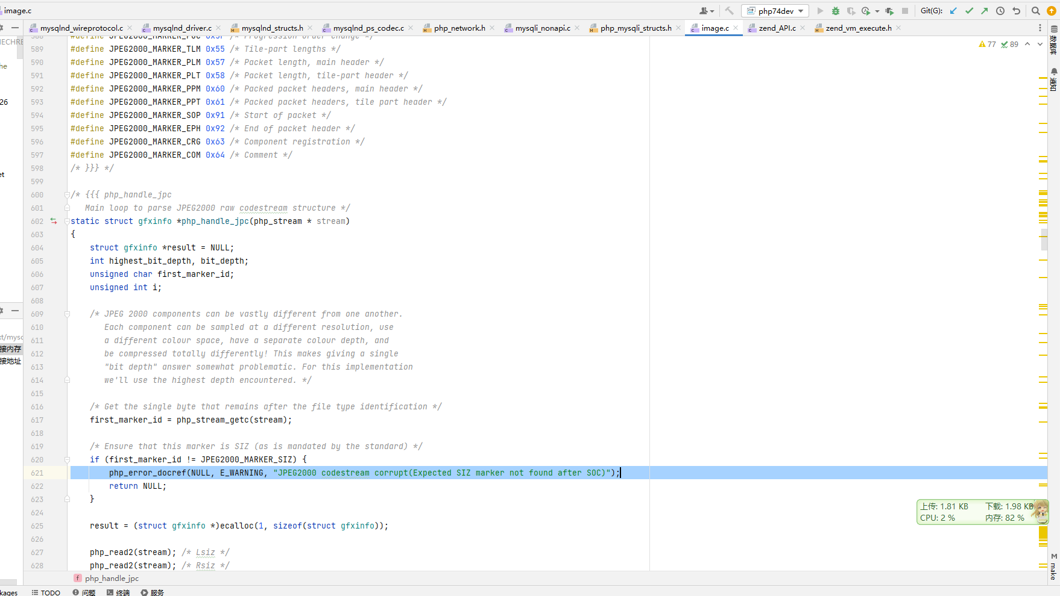The width and height of the screenshot is (1060, 596).
Task: Open the TODO tool window
Action: 46,592
